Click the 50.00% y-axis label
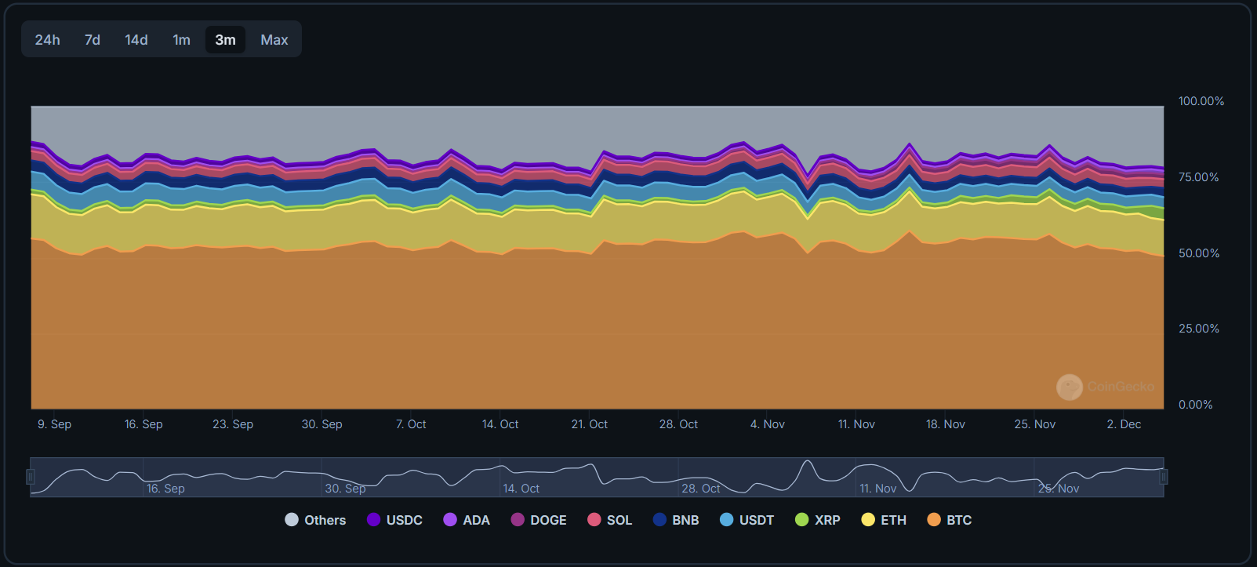This screenshot has width=1257, height=567. [1199, 253]
